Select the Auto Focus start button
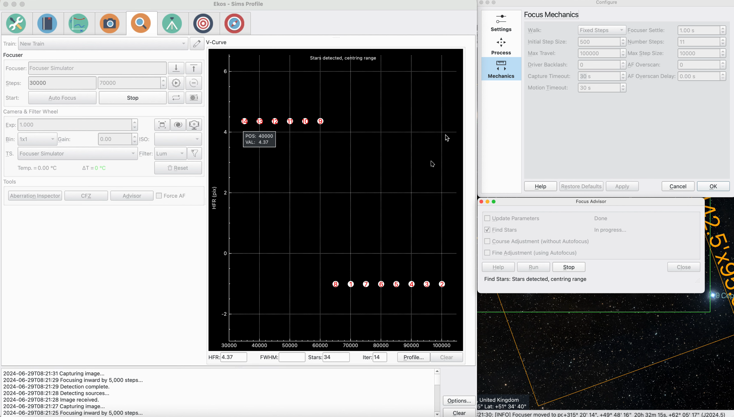Image resolution: width=734 pixels, height=417 pixels. click(x=62, y=97)
